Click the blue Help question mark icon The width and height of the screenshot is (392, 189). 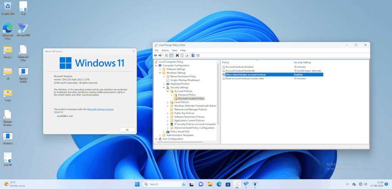(x=193, y=55)
